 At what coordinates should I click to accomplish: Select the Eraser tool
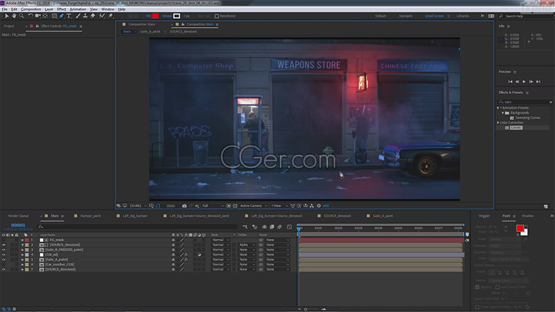(x=92, y=16)
